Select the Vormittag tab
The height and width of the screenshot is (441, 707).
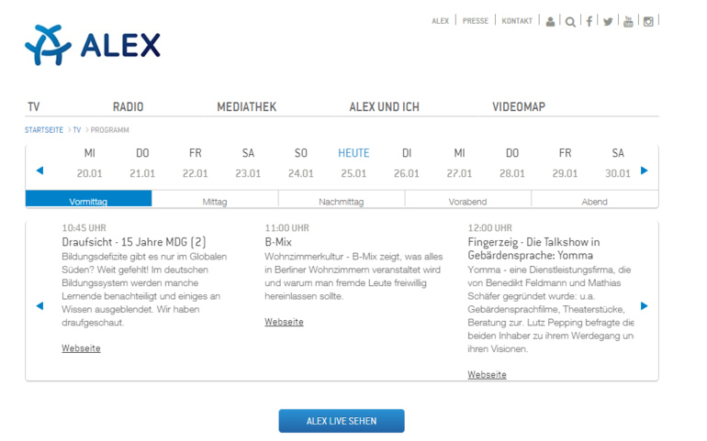88,199
